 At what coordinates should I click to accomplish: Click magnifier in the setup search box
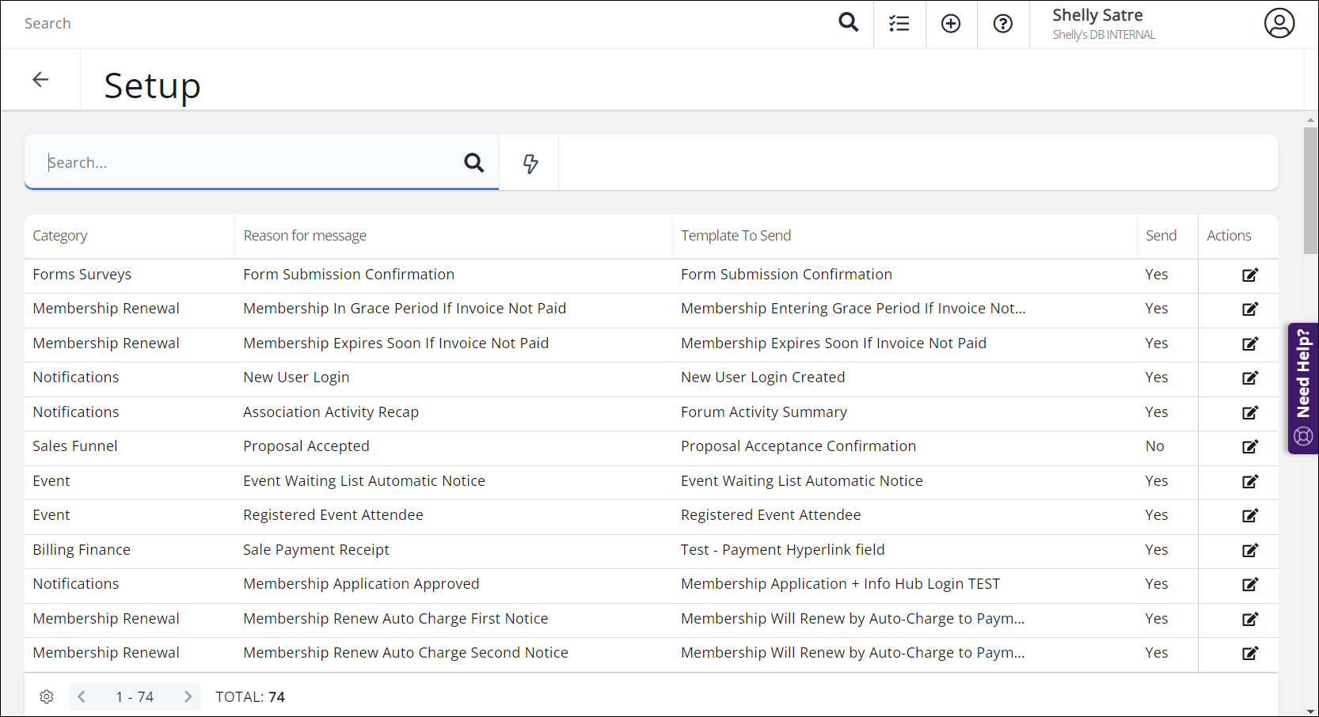pos(473,163)
